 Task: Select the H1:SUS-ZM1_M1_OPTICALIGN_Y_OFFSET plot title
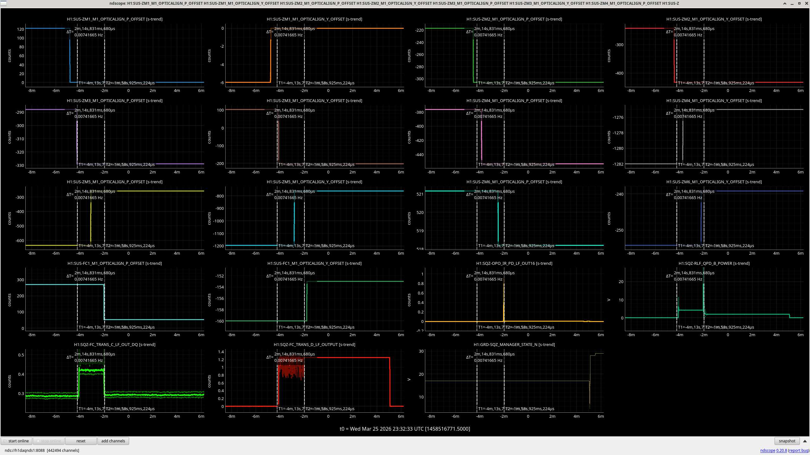[x=314, y=19]
